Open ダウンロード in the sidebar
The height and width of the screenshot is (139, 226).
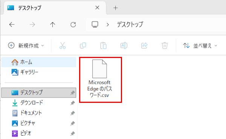click(39, 103)
